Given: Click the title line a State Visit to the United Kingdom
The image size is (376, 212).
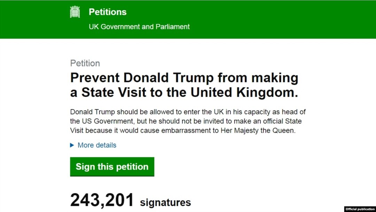Looking at the screenshot, I should coord(184,92).
